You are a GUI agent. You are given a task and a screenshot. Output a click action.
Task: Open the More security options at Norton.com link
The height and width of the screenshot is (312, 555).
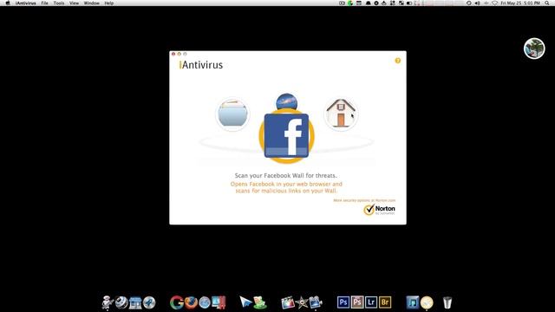(364, 200)
